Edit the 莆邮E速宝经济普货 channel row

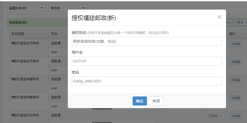235,62
